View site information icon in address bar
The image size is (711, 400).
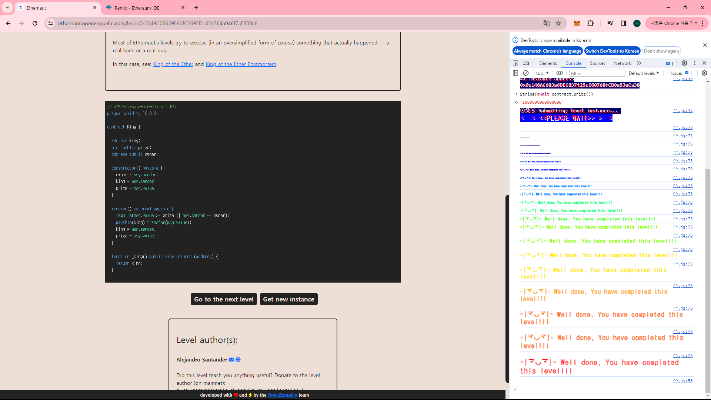(51, 23)
